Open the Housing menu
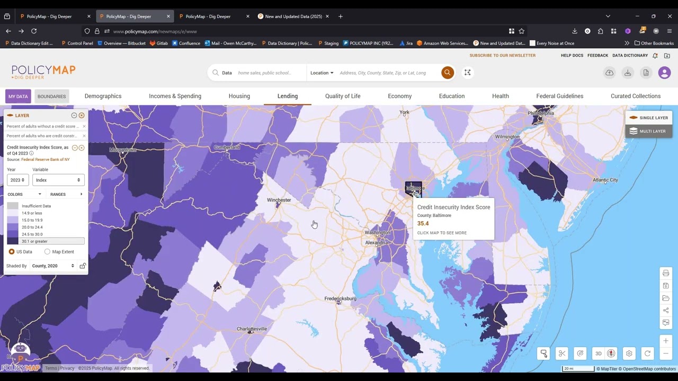This screenshot has width=678, height=381. 239,96
